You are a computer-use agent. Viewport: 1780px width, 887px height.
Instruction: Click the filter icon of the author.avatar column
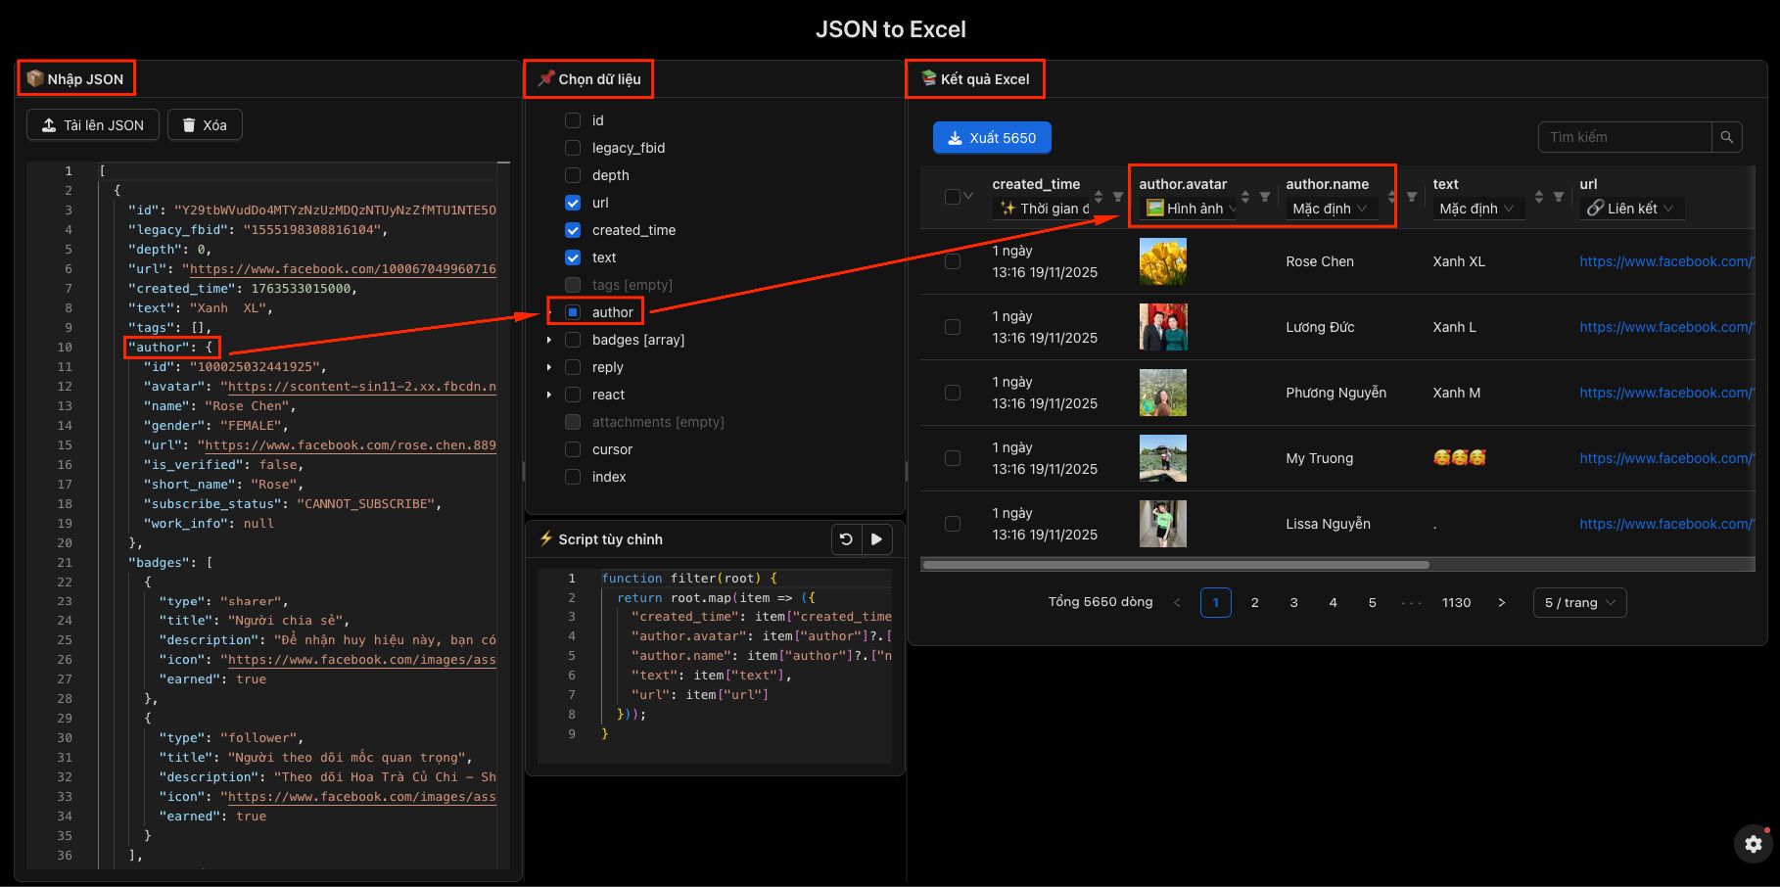point(1265,197)
